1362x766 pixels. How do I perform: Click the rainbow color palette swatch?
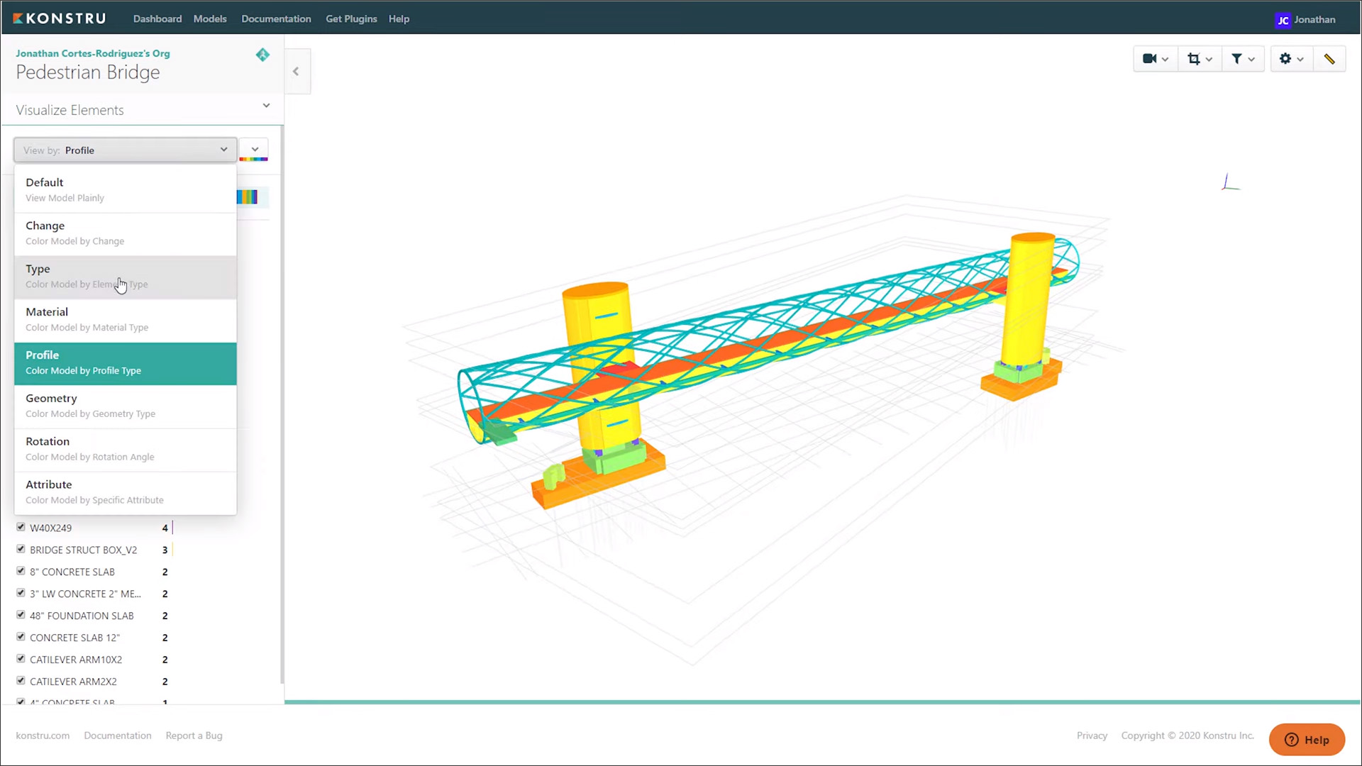coord(248,196)
